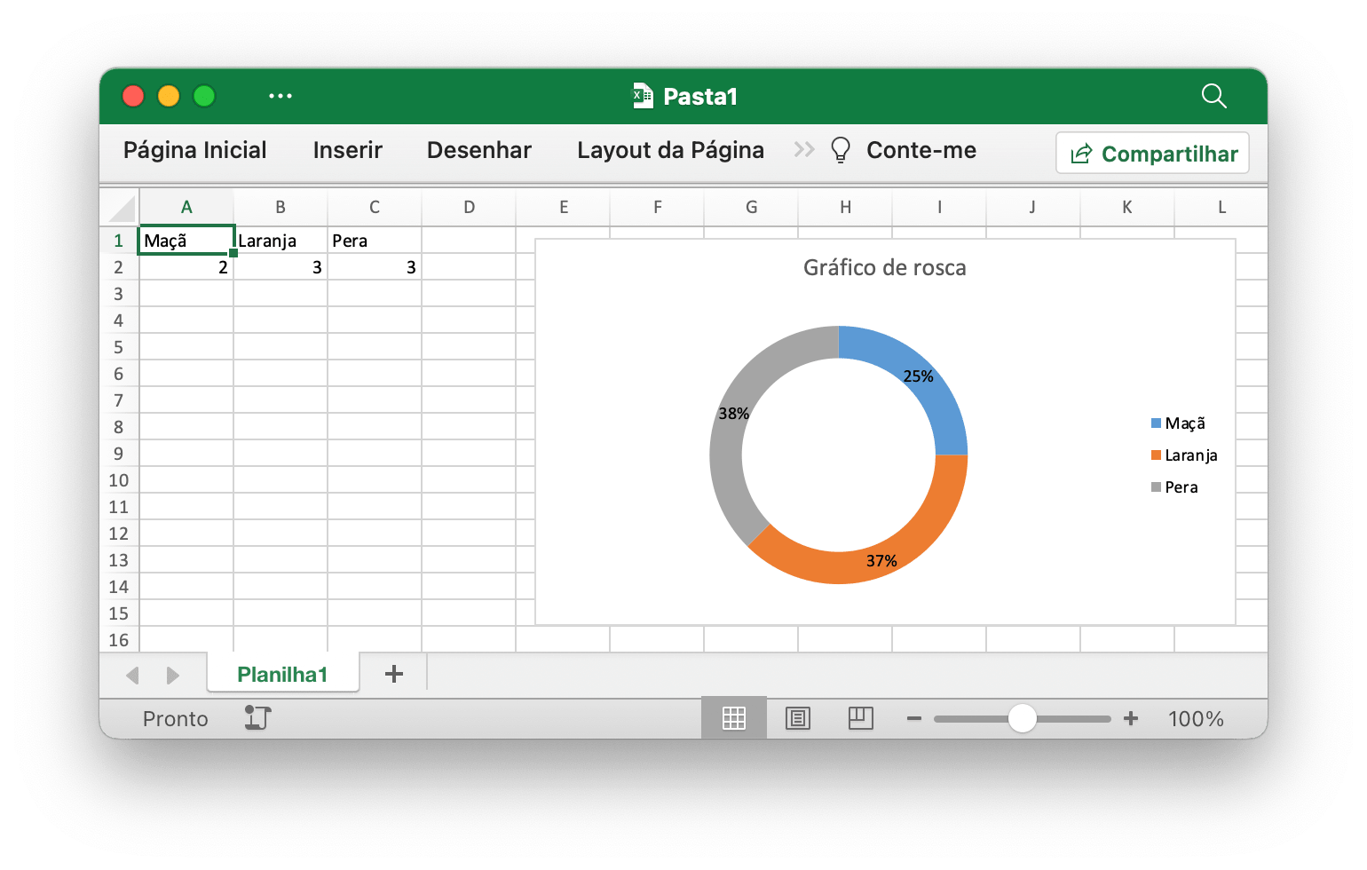Expand hidden ribbon tabs with double chevron
Image resolution: width=1367 pixels, height=870 pixels.
click(x=804, y=149)
